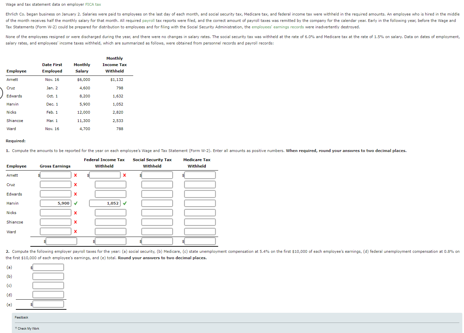
Task: Click Nicks' Medicare Tax Withheld box
Action: [x=200, y=212]
